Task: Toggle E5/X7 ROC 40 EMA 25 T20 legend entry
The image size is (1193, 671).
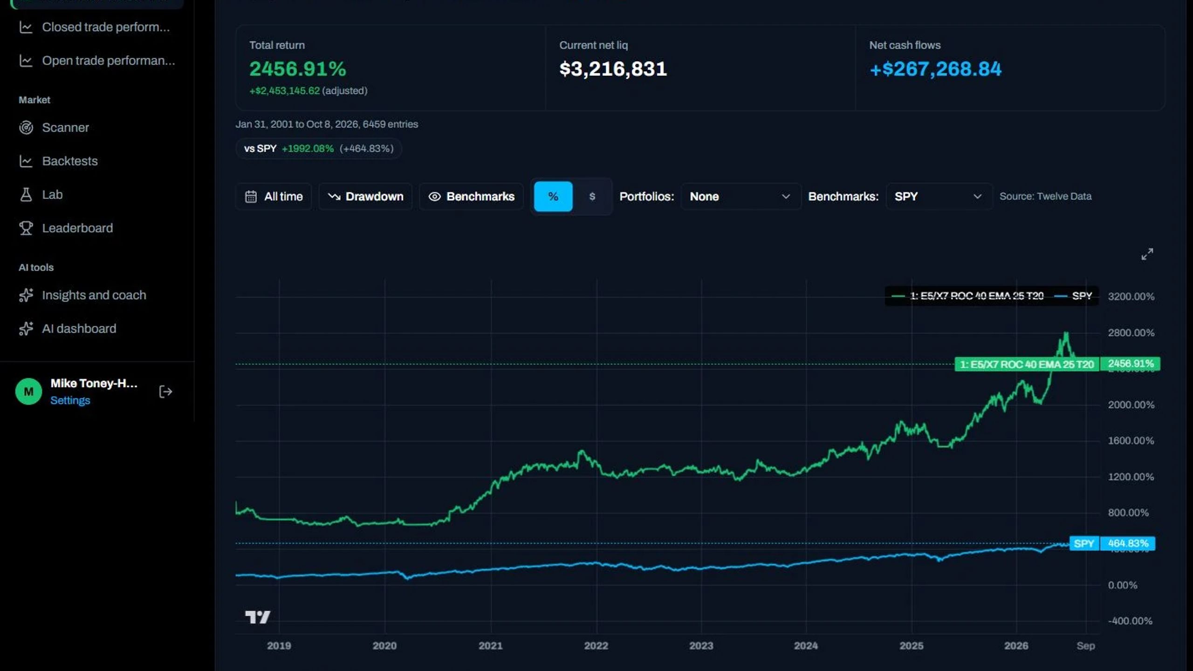Action: [x=967, y=296]
